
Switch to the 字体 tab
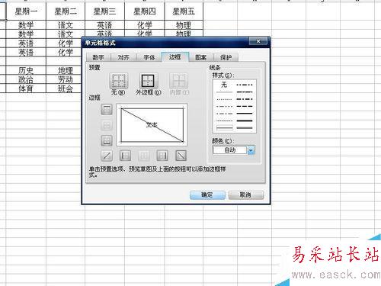tap(149, 57)
